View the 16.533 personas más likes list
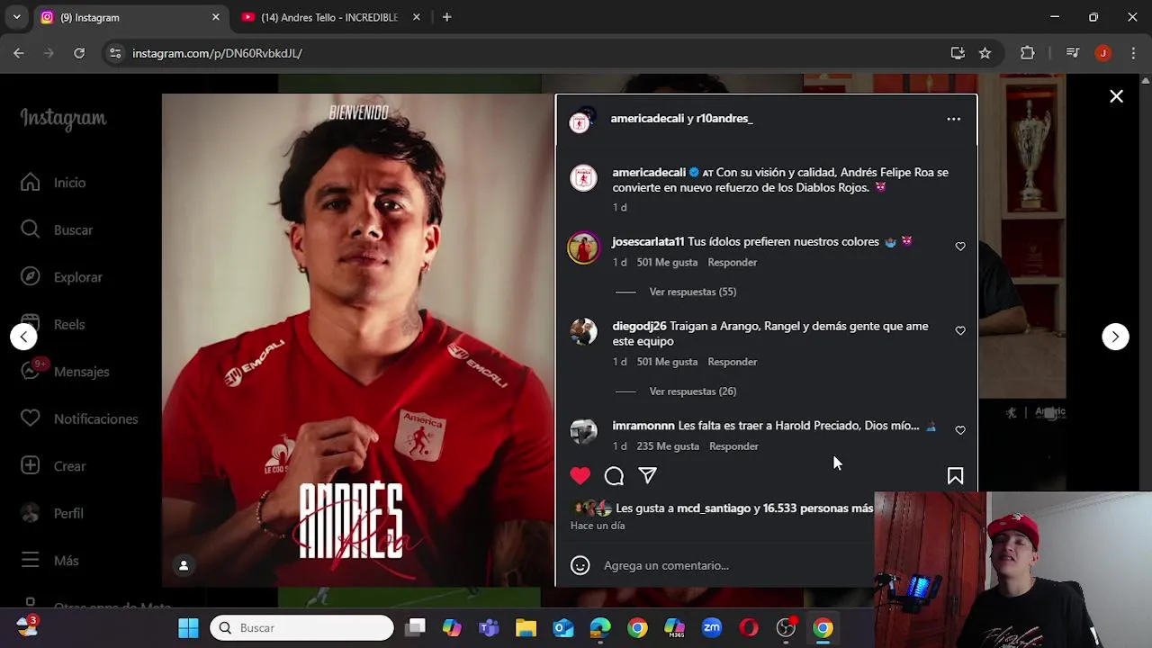Image resolution: width=1152 pixels, height=648 pixels. point(817,508)
